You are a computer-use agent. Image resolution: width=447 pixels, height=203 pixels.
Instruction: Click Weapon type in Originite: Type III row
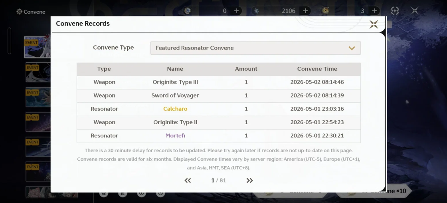coord(104,82)
